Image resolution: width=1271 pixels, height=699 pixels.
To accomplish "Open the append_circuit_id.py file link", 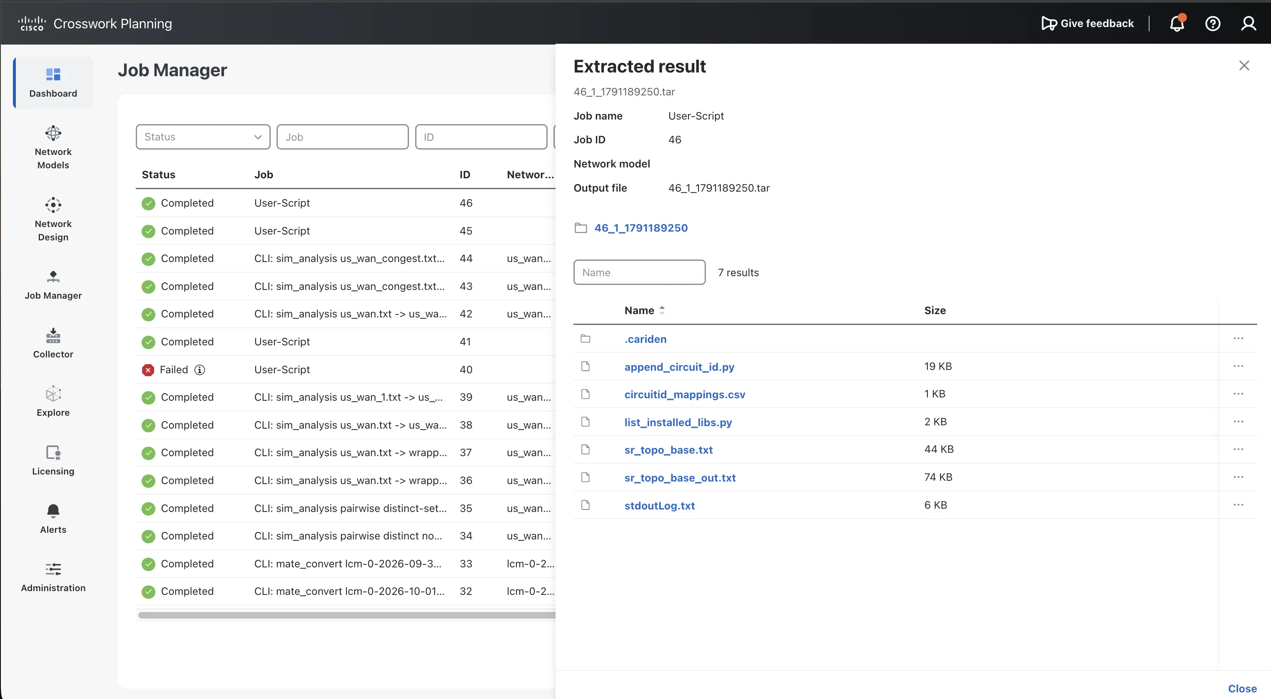I will coord(679,367).
